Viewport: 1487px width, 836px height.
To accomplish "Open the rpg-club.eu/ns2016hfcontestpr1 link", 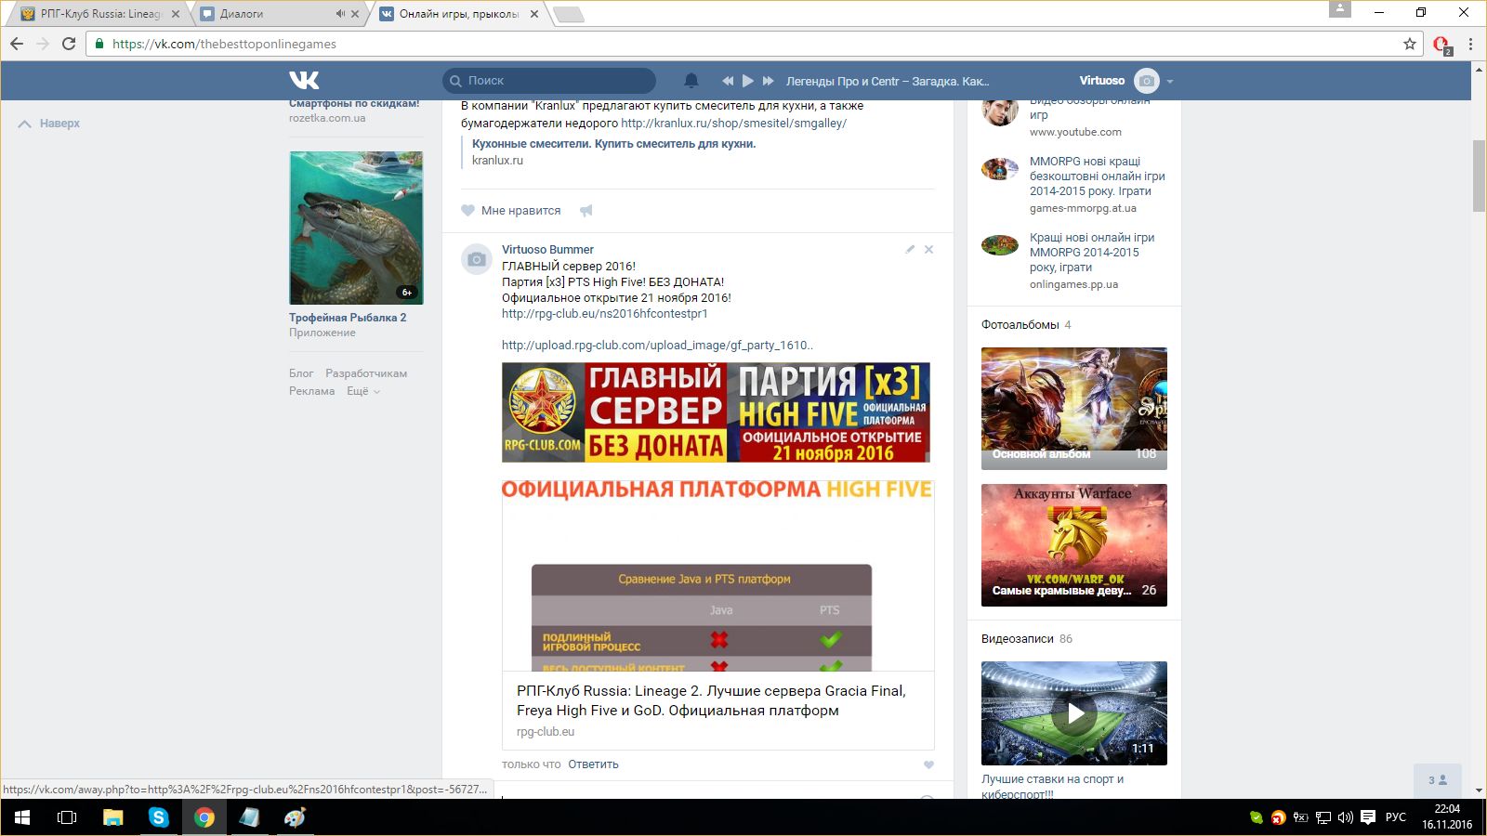I will (605, 314).
